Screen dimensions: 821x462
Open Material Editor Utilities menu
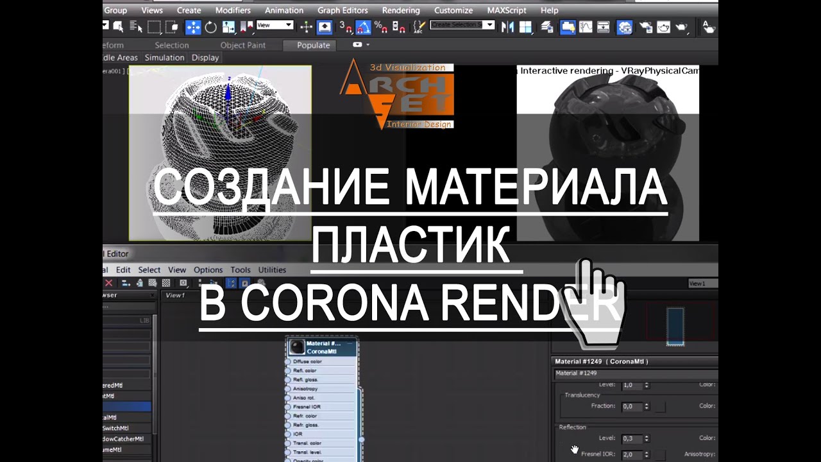pos(272,270)
